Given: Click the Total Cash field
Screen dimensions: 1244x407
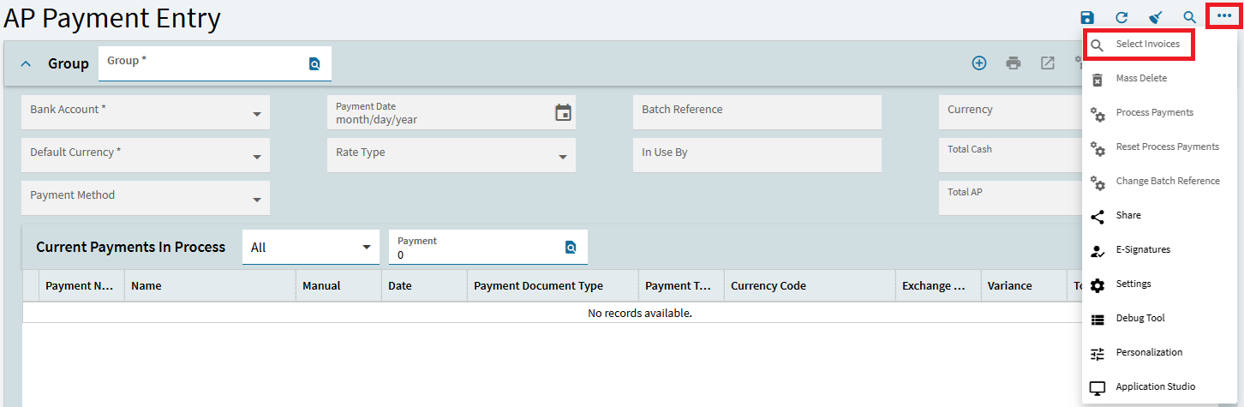Looking at the screenshot, I should [1010, 155].
